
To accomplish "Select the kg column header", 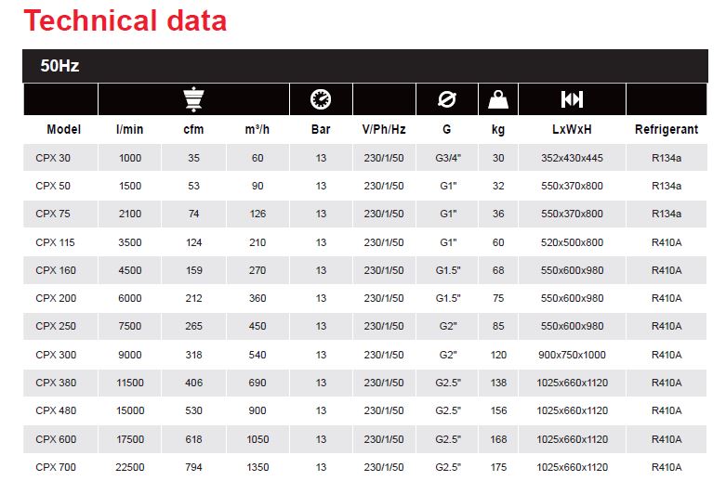I will click(x=498, y=129).
